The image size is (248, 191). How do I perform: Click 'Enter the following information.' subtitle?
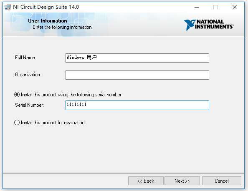click(x=63, y=27)
